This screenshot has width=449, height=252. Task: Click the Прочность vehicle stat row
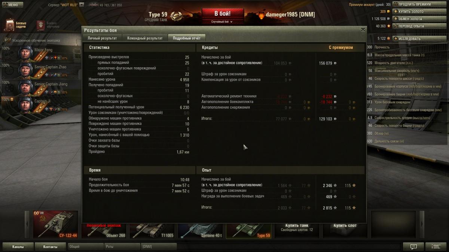[407, 47]
